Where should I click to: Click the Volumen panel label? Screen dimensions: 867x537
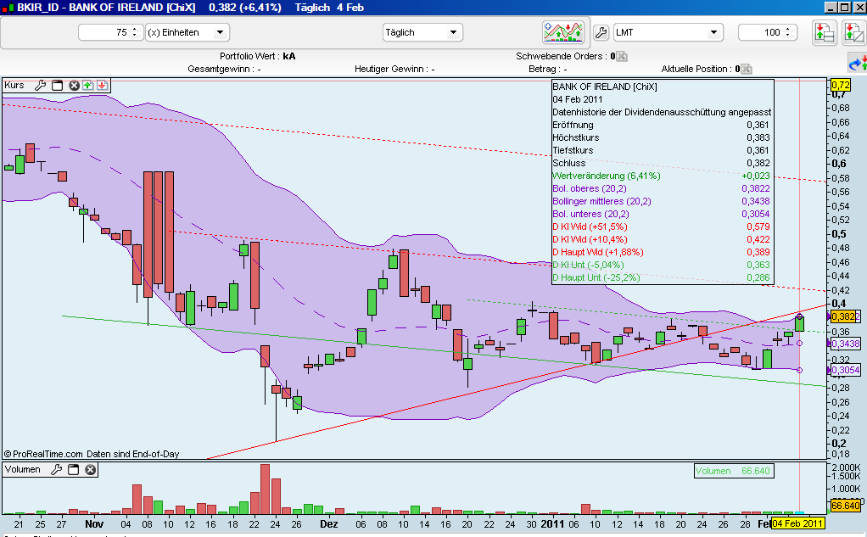[23, 469]
